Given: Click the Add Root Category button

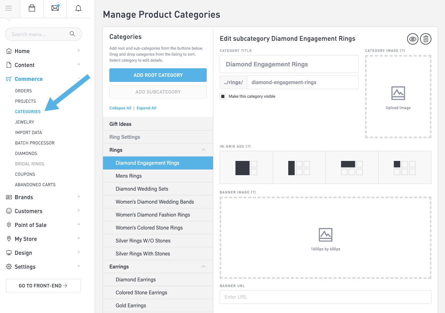Looking at the screenshot, I should (158, 75).
